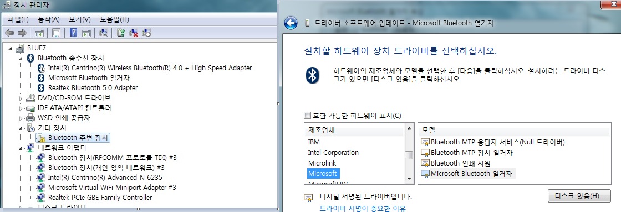
Task: Click the certificate icon beside Bluetooth 인쇄 지원
Action: click(425, 163)
